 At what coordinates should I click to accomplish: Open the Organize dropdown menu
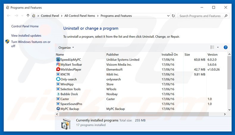(66, 48)
